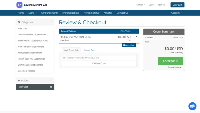Click the green Checkout button
Viewport: 200px width, 113px height.
pyautogui.click(x=170, y=61)
